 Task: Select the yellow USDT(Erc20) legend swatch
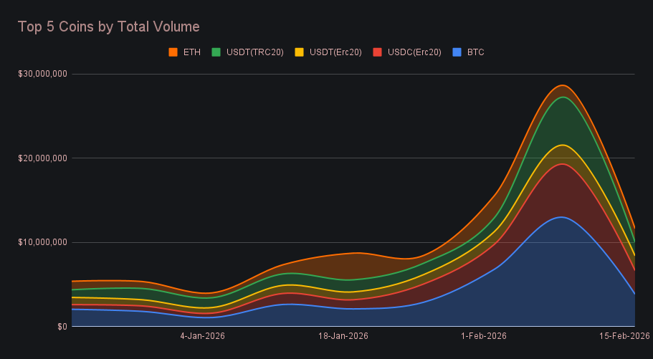[x=300, y=52]
